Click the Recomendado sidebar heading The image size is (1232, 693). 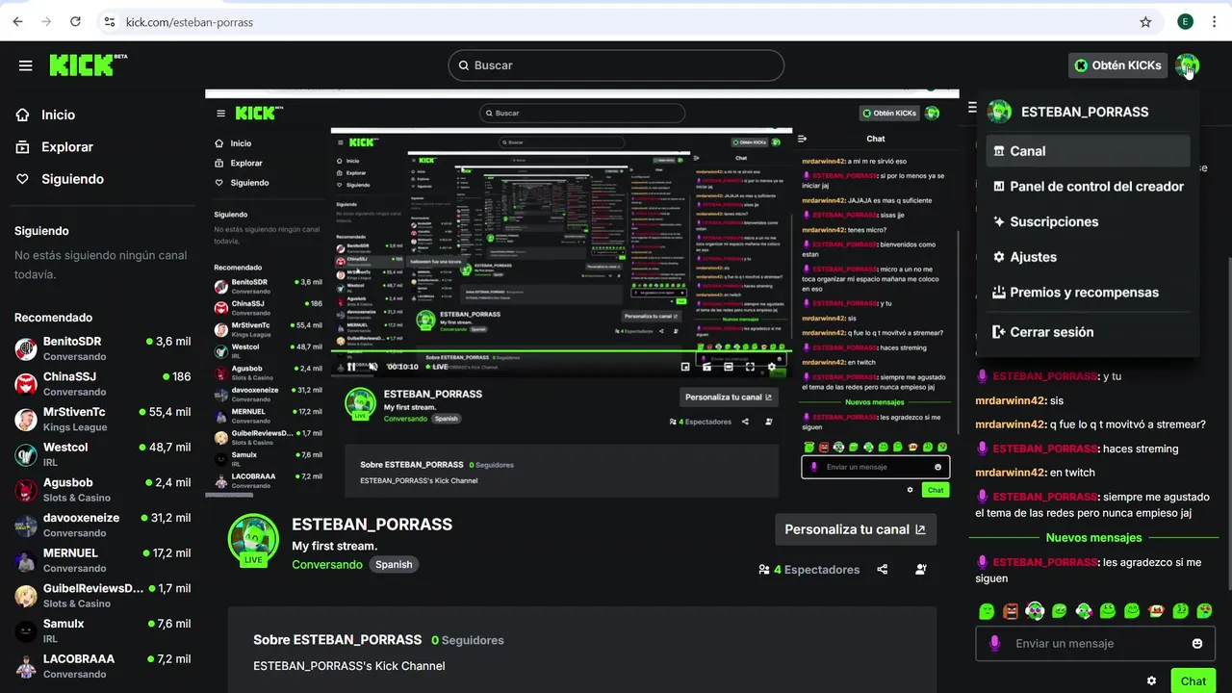click(x=53, y=318)
